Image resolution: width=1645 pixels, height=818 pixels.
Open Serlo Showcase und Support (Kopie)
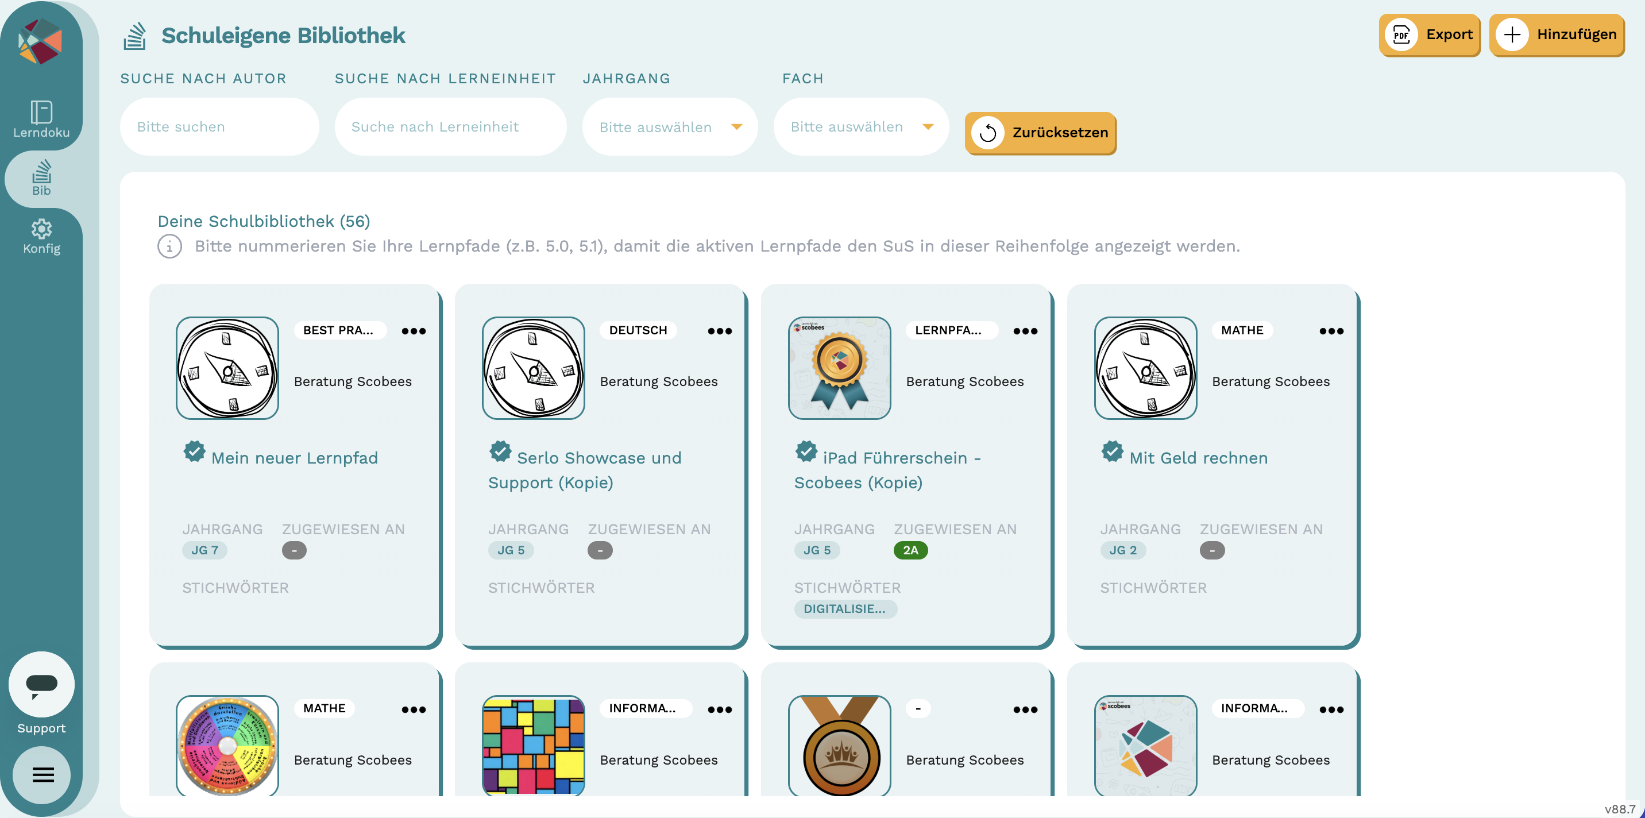click(x=585, y=470)
